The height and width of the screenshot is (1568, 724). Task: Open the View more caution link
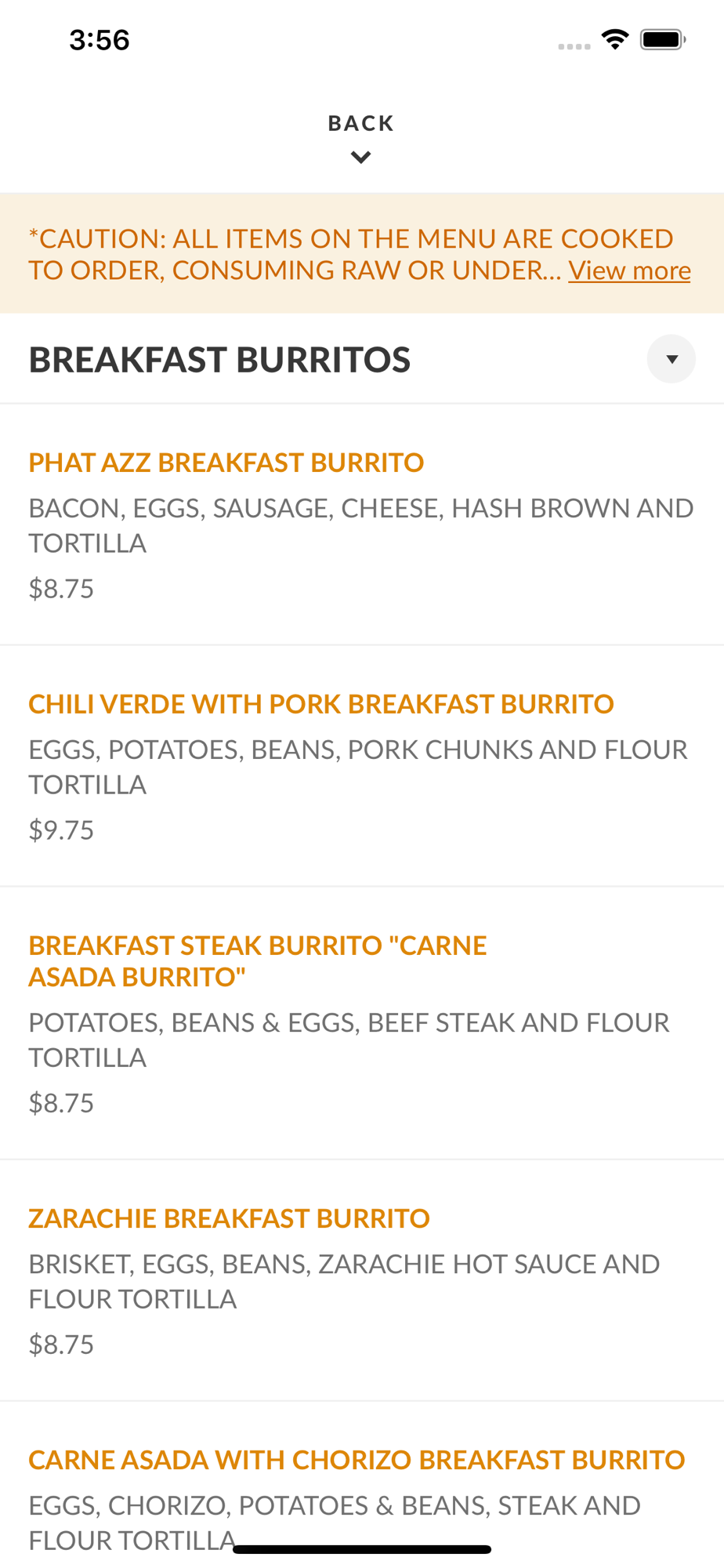[629, 270]
